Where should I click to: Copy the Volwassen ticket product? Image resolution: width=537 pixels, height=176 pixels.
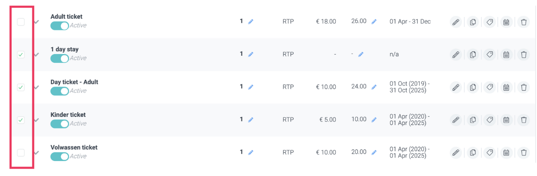pyautogui.click(x=473, y=152)
